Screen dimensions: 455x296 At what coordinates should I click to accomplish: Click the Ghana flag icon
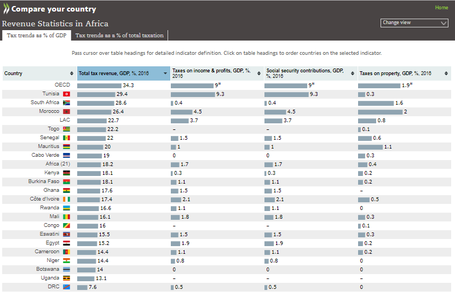point(66,191)
